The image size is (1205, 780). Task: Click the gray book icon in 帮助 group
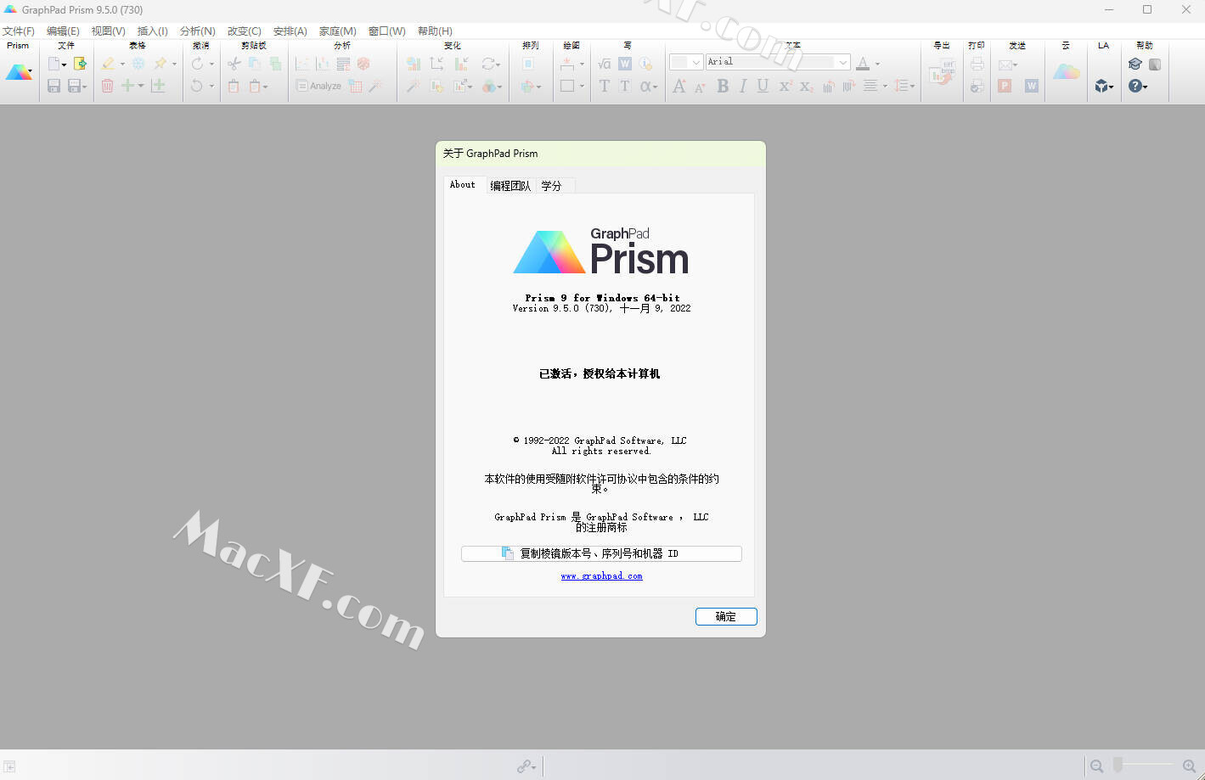click(1155, 64)
